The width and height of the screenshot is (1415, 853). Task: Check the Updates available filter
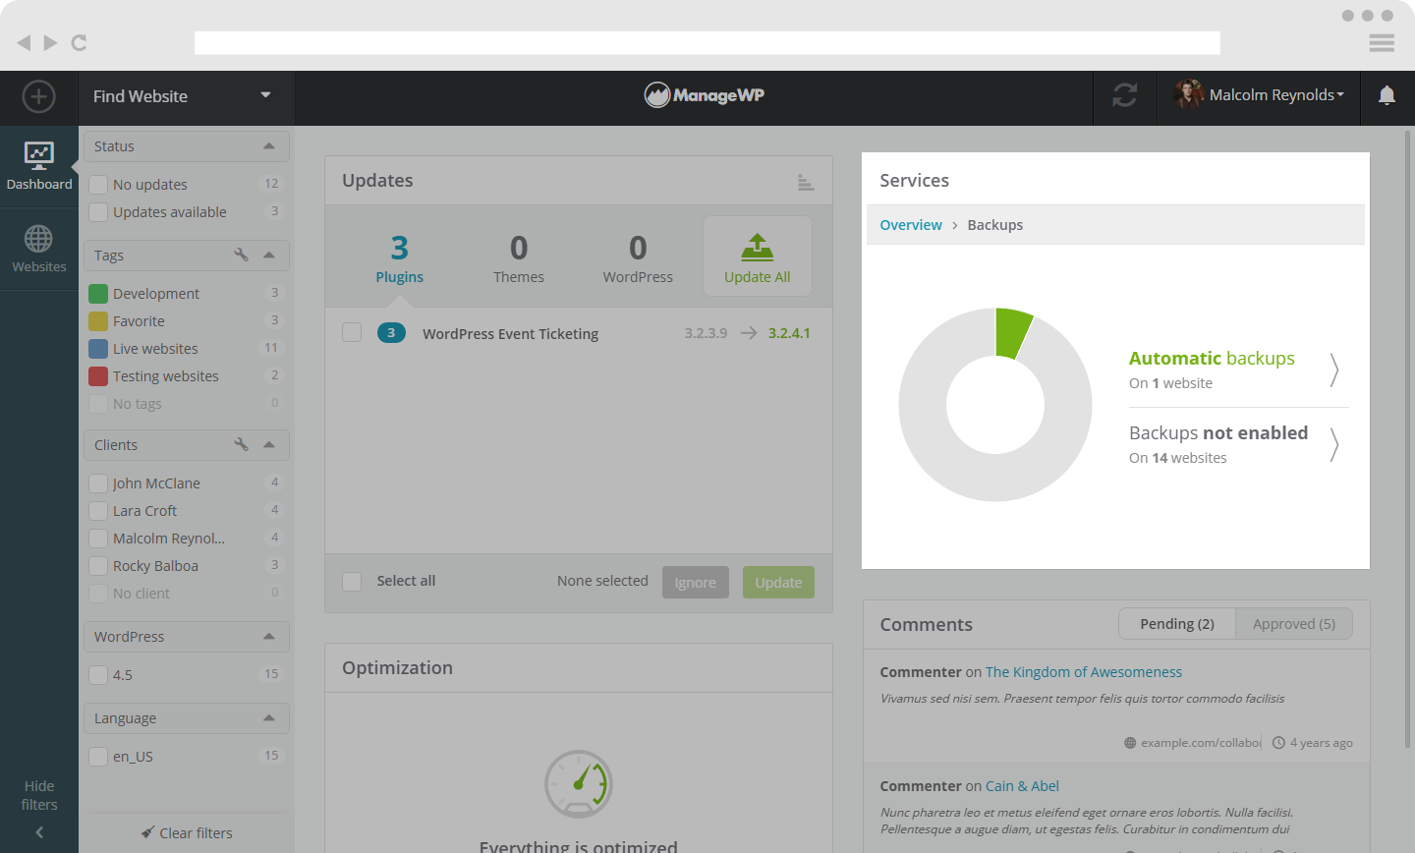click(98, 212)
